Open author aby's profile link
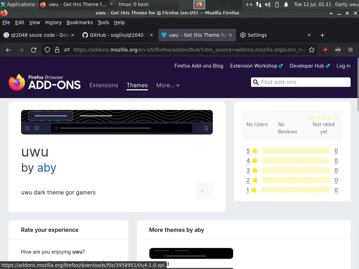This screenshot has height=269, width=359. pos(47,168)
